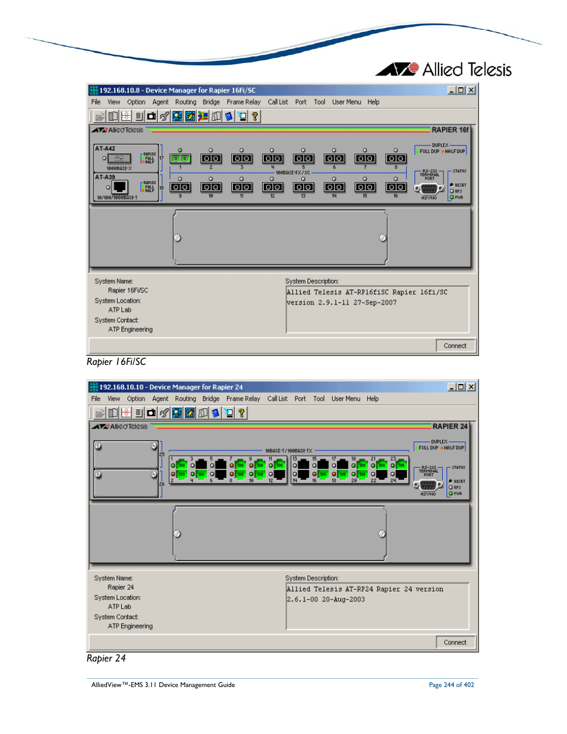Click 'Page 244 of 402' footer text

coord(452,685)
